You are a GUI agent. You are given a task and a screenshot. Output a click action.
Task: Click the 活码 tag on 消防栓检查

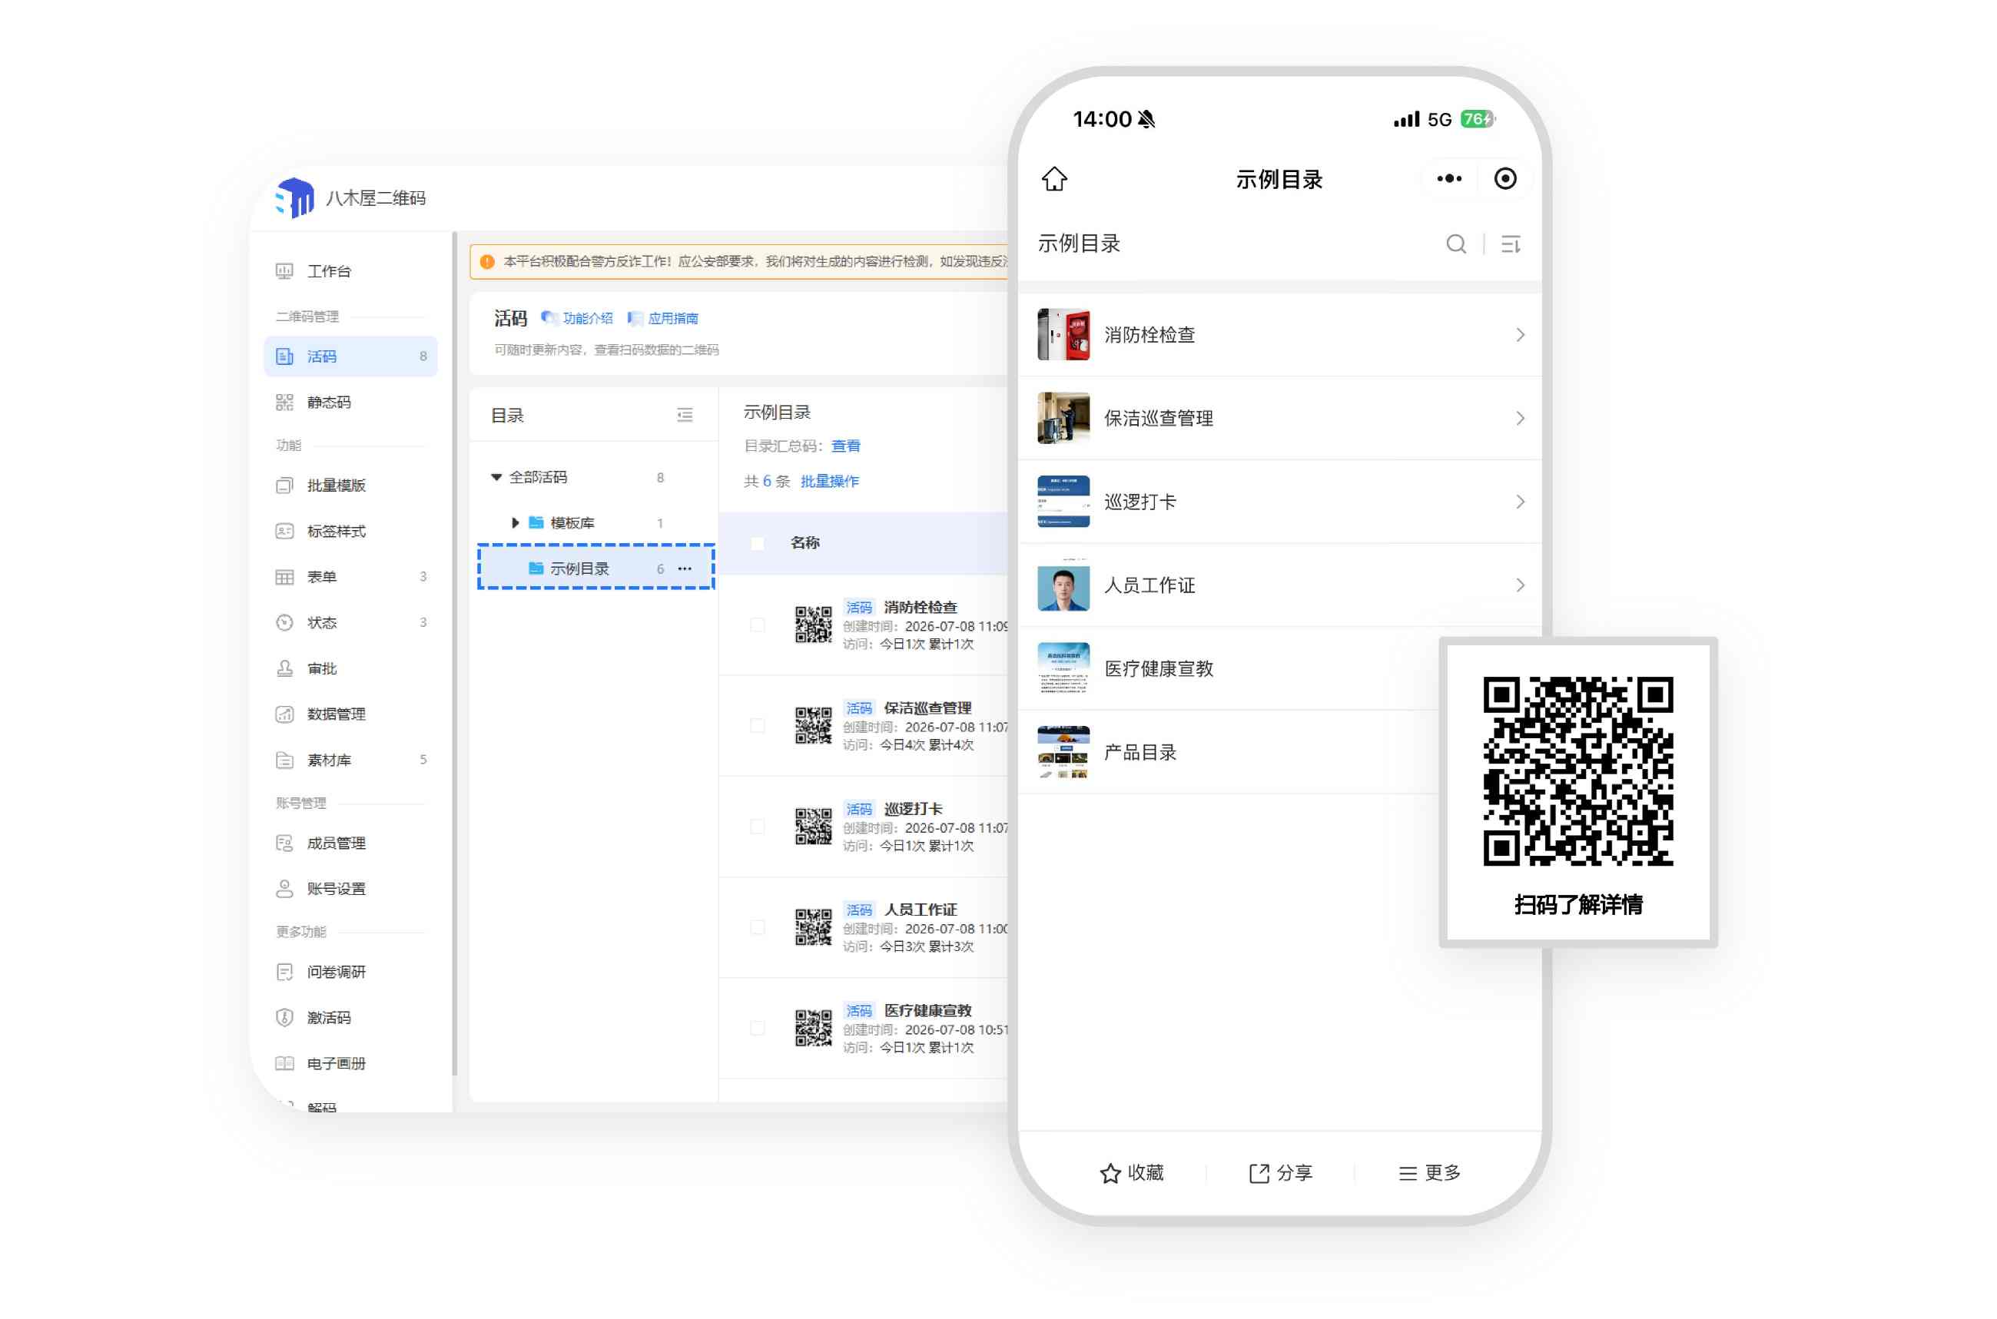point(859,607)
